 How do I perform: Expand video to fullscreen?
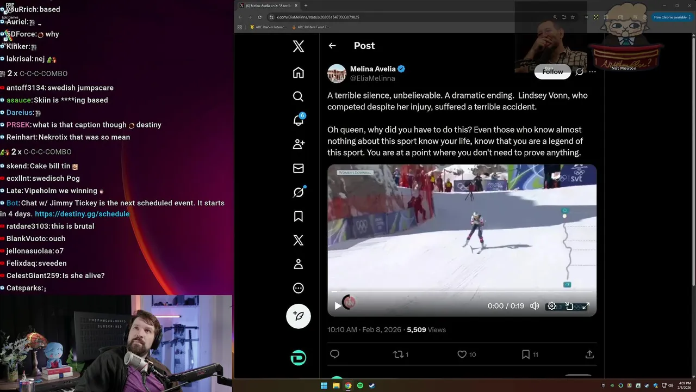(x=586, y=306)
